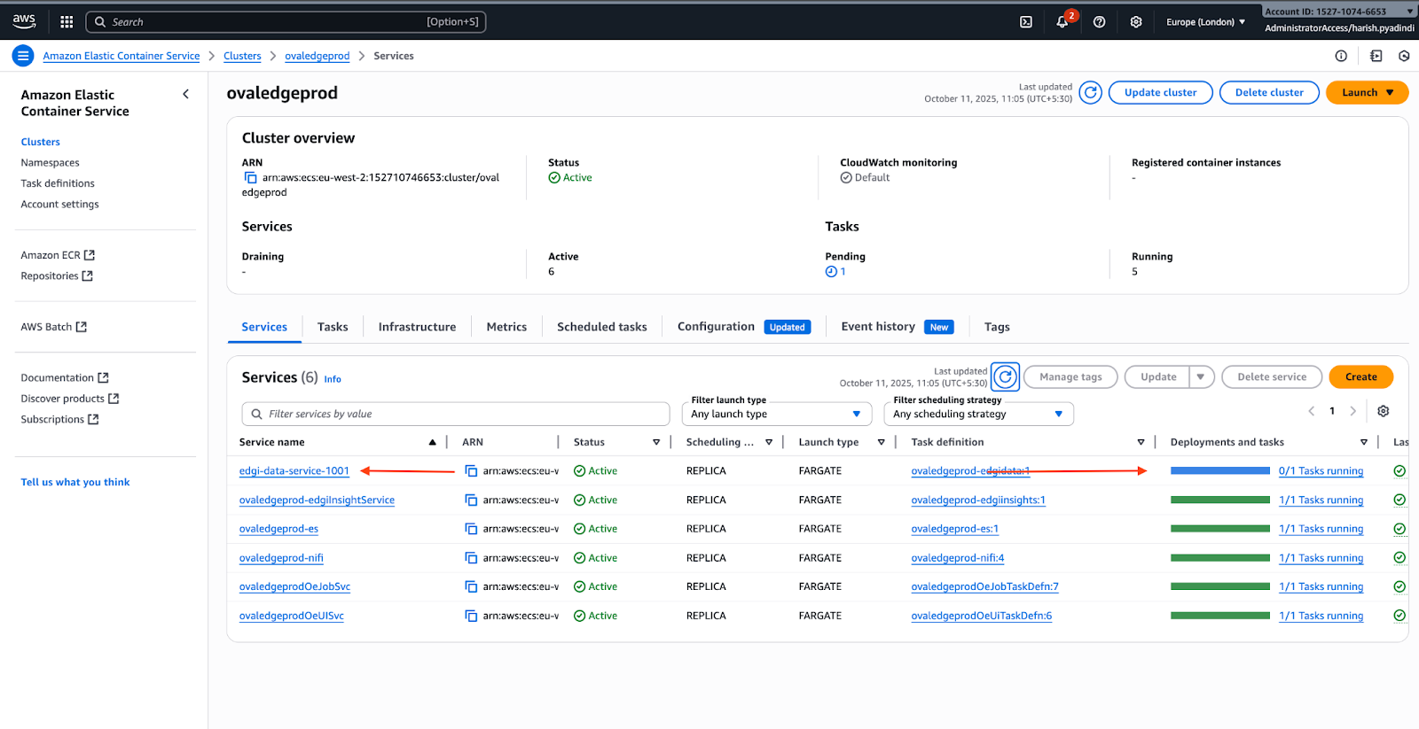1419x729 pixels.
Task: Open the notifications bell icon
Action: 1062,22
